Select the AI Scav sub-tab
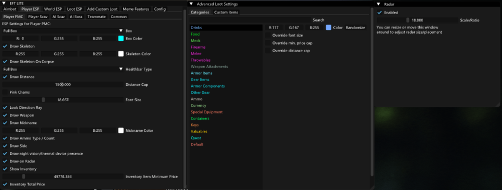Screen dimensions: 502x190 coord(59,17)
